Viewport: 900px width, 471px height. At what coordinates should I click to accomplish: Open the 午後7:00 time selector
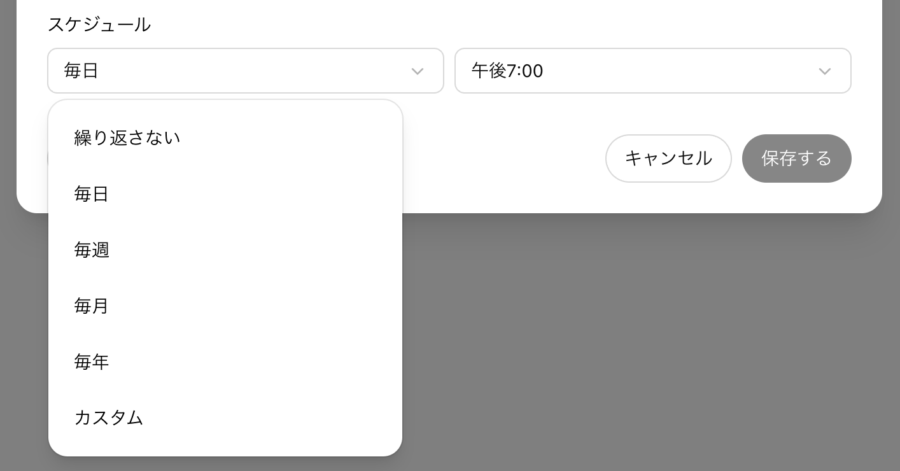[x=653, y=71]
